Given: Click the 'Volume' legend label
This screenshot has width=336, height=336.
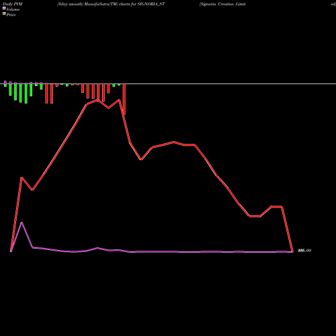Looking at the screenshot, I should (x=13, y=9).
